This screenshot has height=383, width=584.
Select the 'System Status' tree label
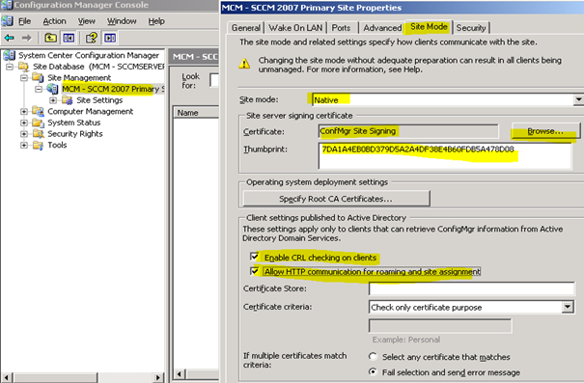[x=73, y=123]
